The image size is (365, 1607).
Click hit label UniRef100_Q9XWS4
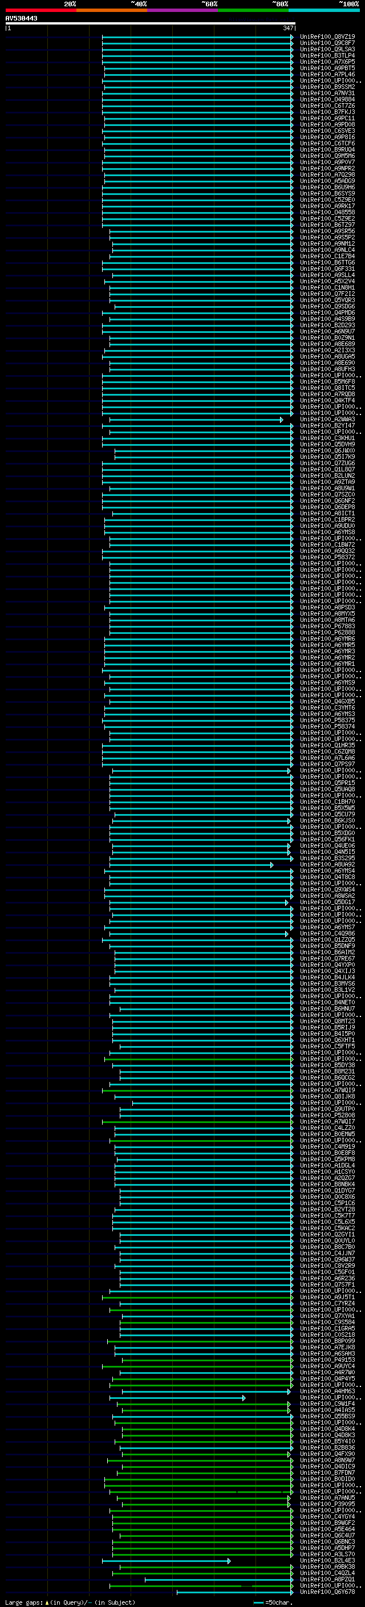(x=327, y=890)
